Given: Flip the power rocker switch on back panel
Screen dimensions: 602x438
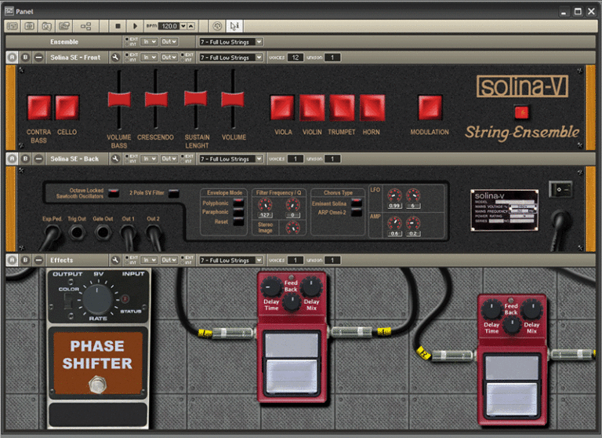Looking at the screenshot, I should pyautogui.click(x=560, y=189).
